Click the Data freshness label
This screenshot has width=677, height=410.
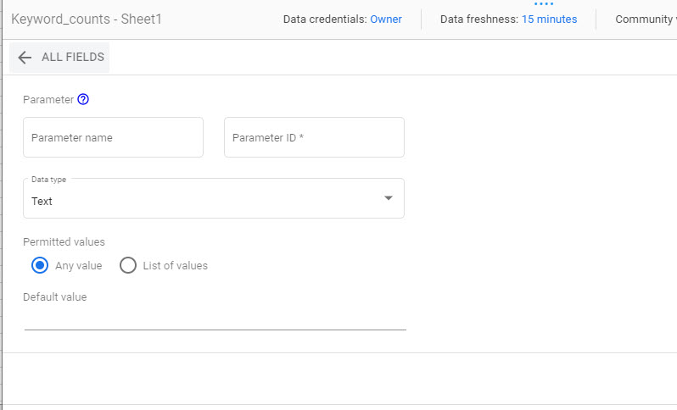click(x=479, y=19)
